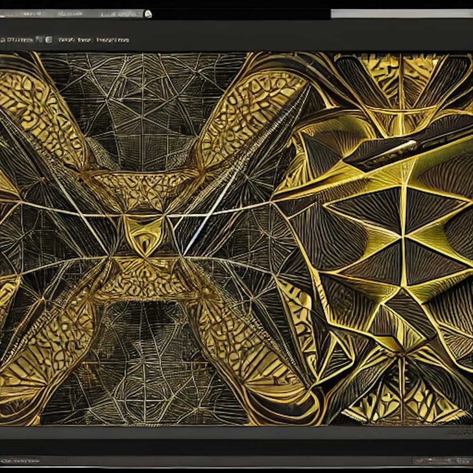Click the last text item in the toolbar
This screenshot has height=473, width=473.
point(113,40)
